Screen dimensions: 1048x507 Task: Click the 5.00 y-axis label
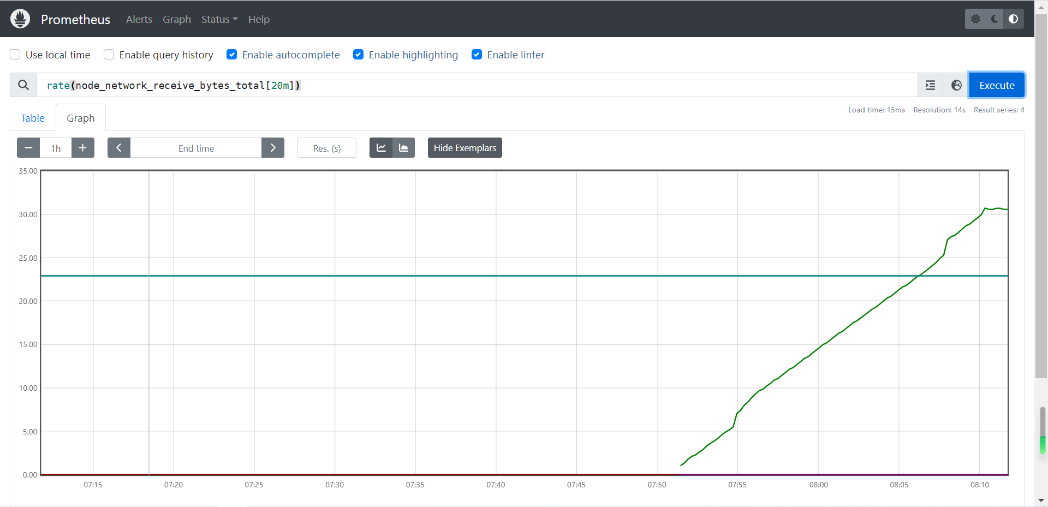[x=30, y=432]
